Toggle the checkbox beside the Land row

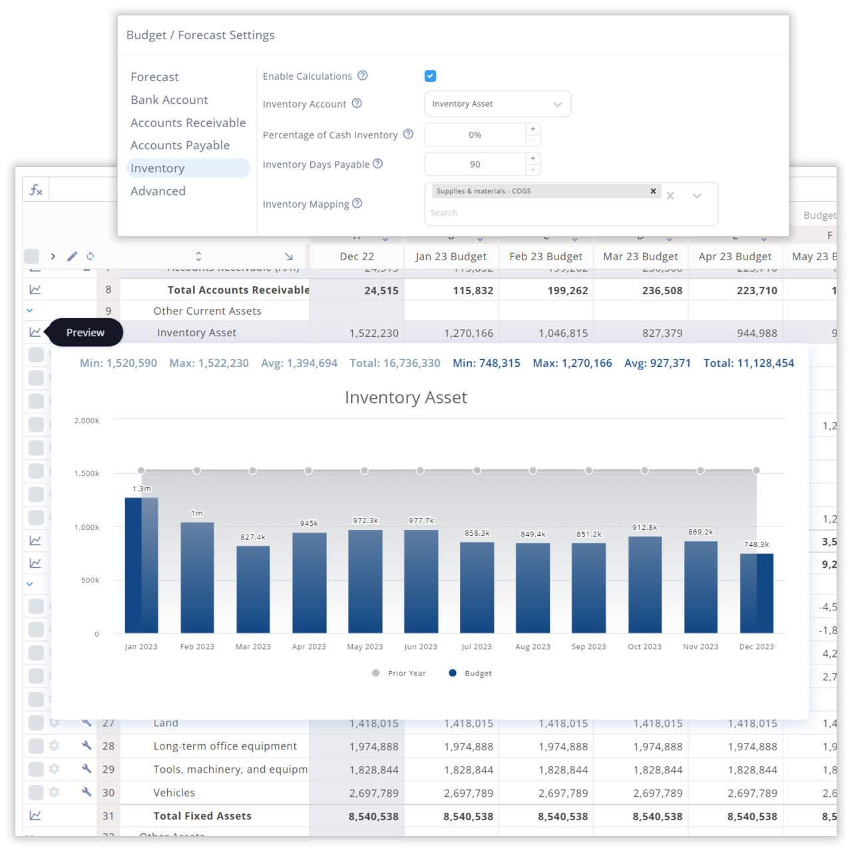[x=36, y=723]
